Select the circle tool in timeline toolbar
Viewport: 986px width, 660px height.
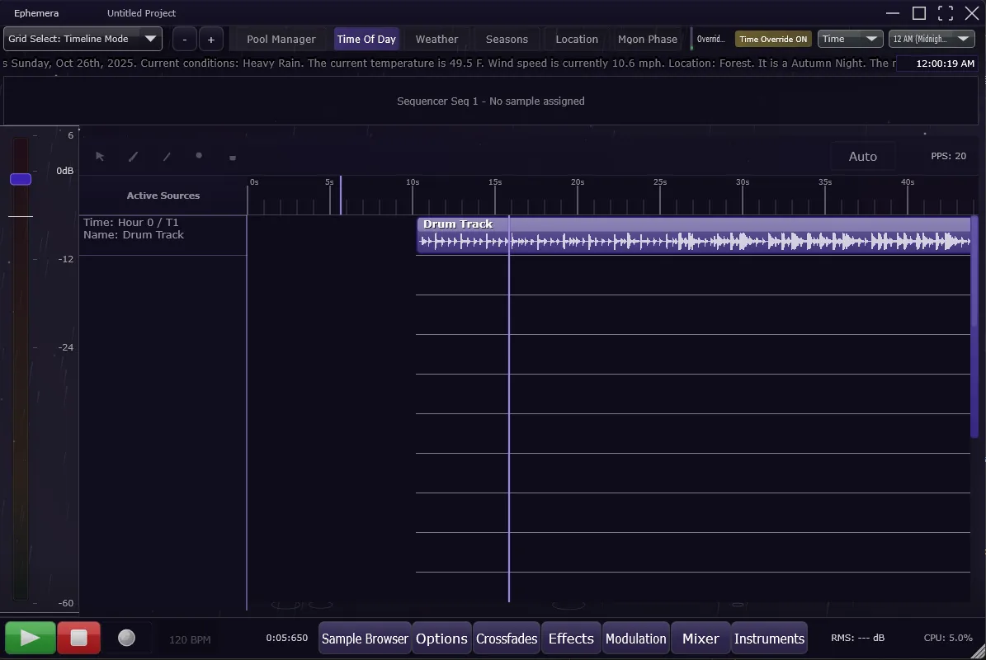pyautogui.click(x=199, y=156)
